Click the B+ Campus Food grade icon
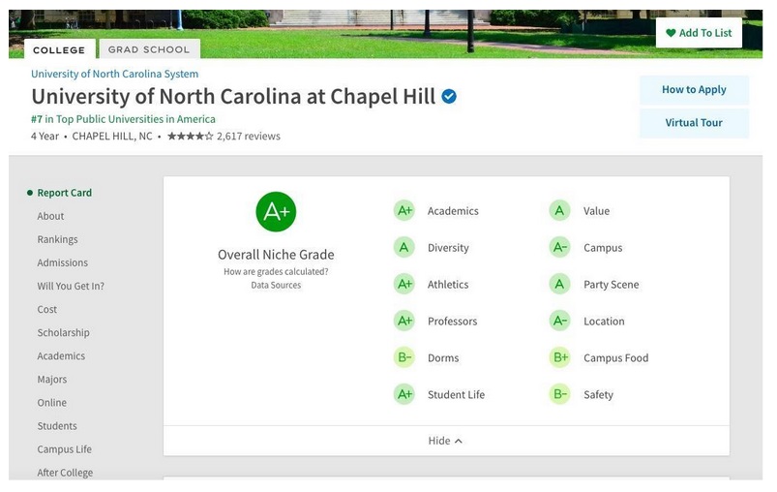The width and height of the screenshot is (777, 492). (x=559, y=358)
